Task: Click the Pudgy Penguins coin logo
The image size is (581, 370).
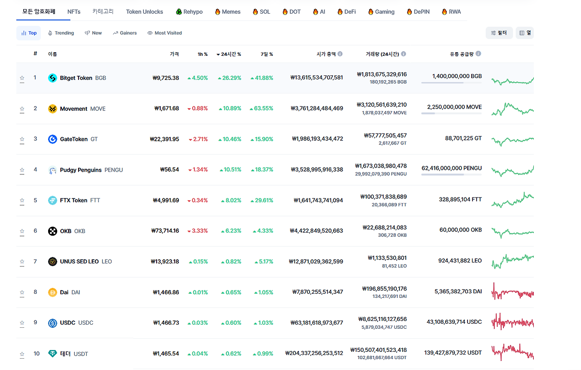Action: [x=53, y=170]
